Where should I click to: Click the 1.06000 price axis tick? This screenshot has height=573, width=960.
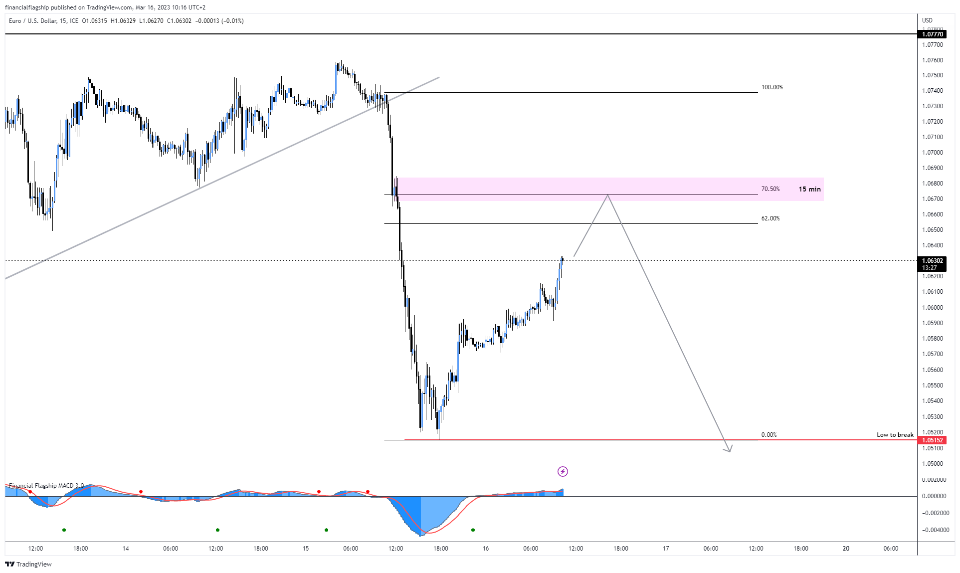[933, 308]
